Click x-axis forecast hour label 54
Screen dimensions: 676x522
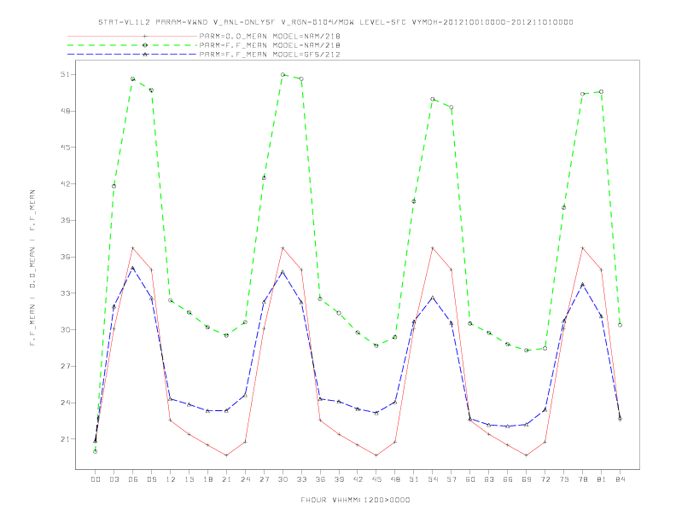coord(433,479)
